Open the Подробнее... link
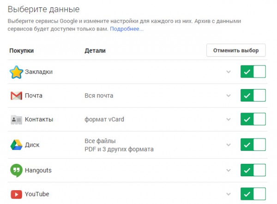Image resolution: width=277 pixels, height=204 pixels. [x=126, y=29]
